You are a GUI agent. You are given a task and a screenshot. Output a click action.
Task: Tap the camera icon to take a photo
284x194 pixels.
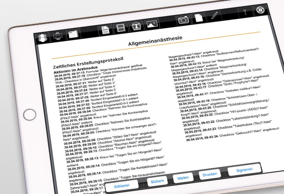click(x=183, y=20)
